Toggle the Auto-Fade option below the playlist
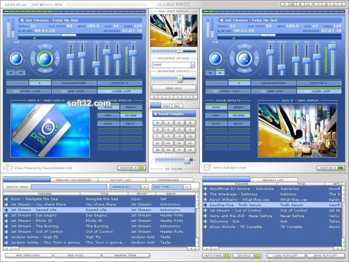 pos(216,256)
